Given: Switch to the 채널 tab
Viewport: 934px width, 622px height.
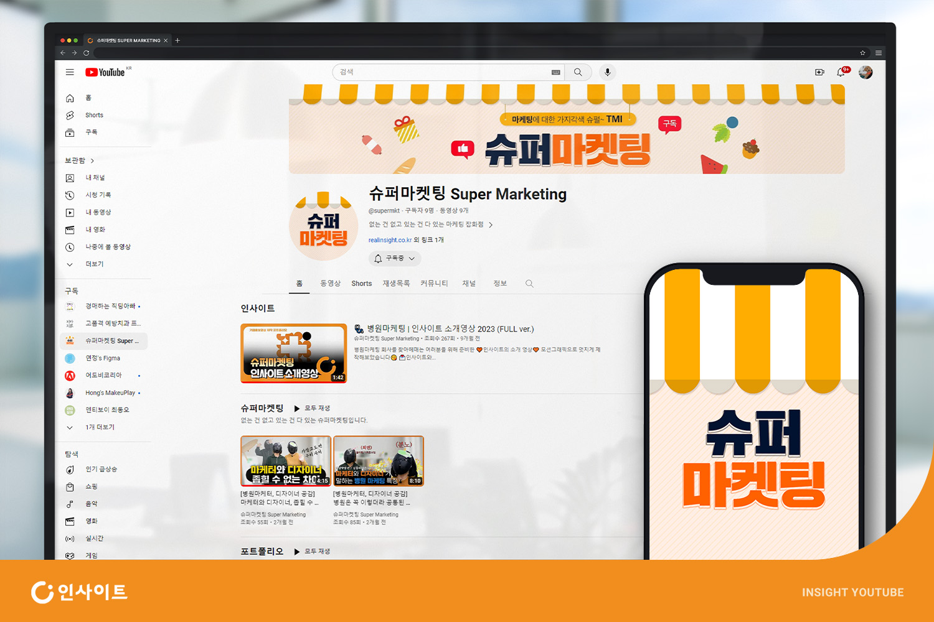Looking at the screenshot, I should (469, 284).
